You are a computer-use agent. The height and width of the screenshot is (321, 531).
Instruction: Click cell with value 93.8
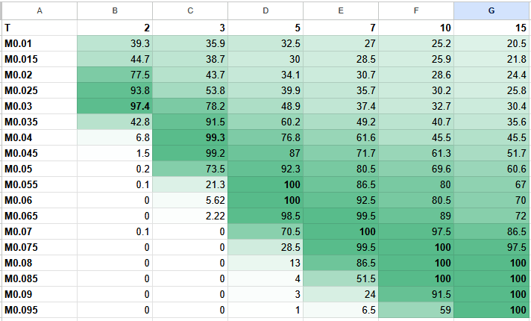tap(115, 90)
